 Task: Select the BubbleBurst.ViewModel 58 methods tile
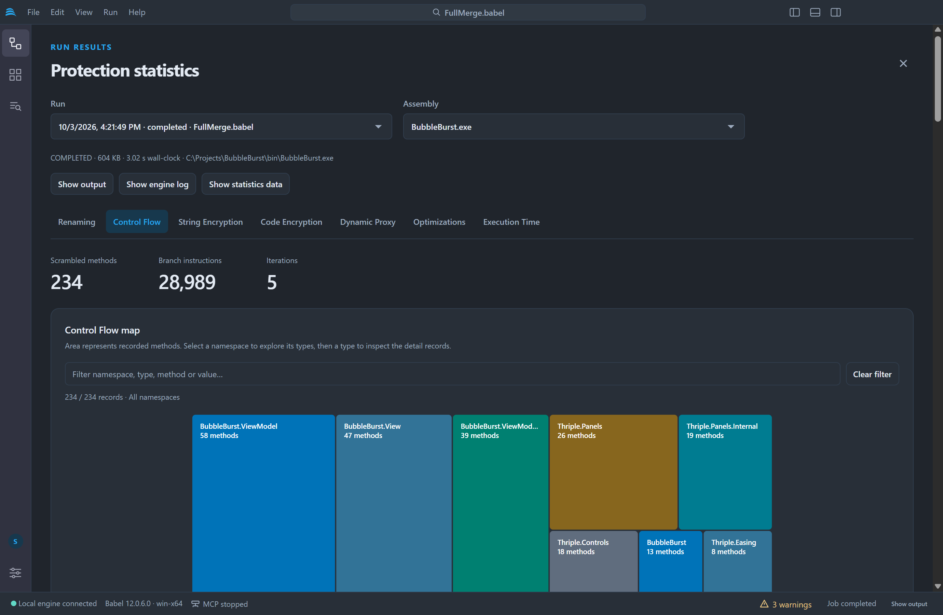pyautogui.click(x=263, y=503)
